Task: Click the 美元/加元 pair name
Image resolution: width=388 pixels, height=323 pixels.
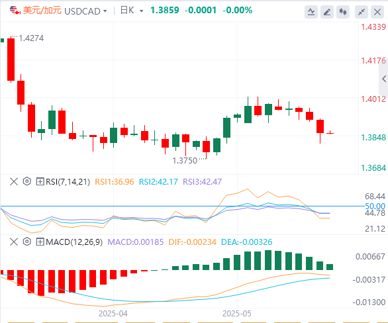Action: [x=42, y=11]
